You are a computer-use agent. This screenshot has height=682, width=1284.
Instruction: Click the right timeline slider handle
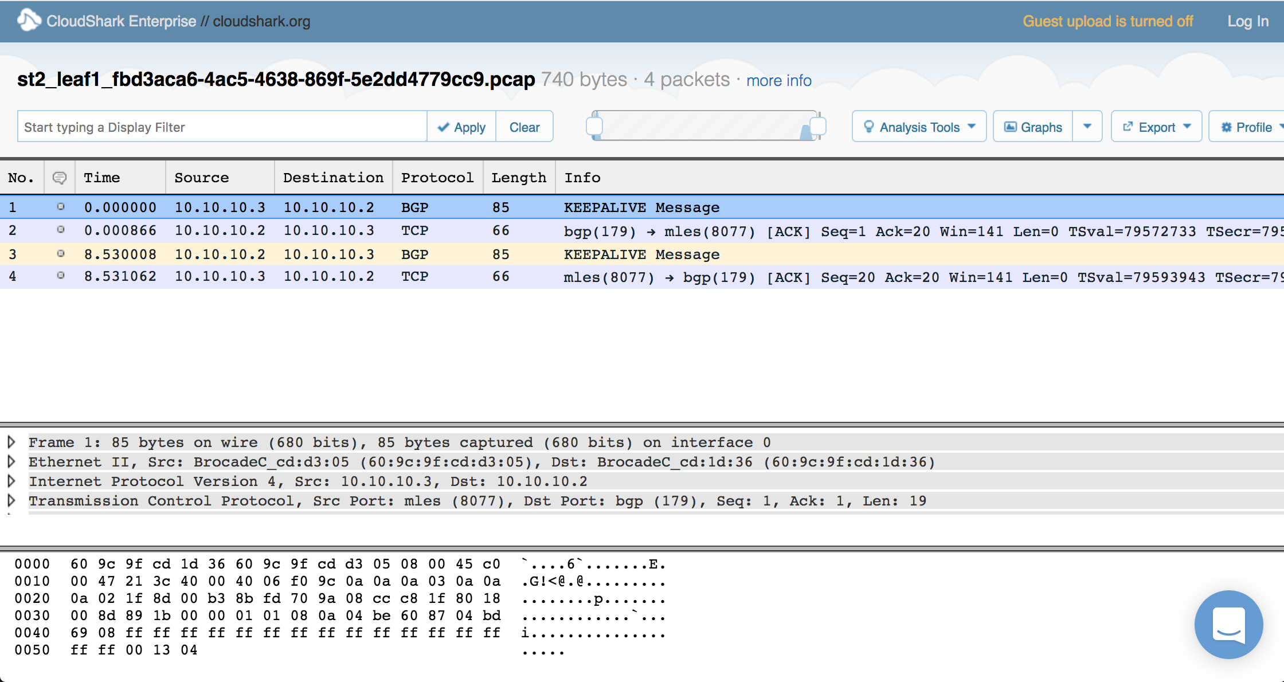pos(818,126)
